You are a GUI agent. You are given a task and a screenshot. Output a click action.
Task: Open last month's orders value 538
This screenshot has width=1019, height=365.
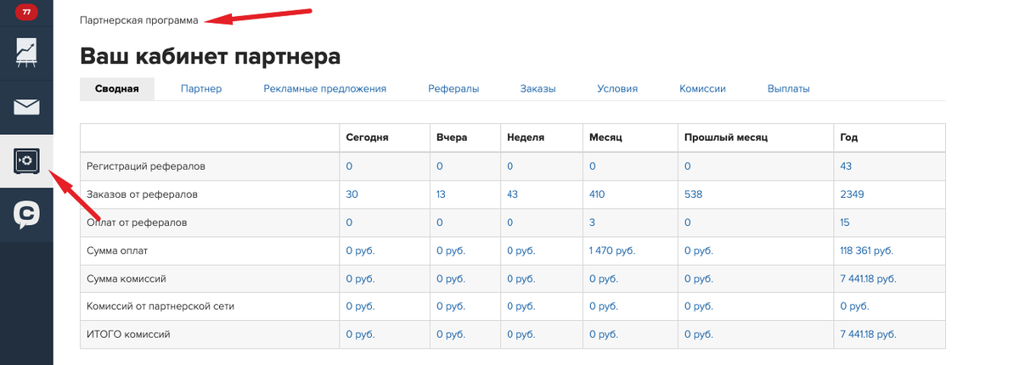(694, 194)
